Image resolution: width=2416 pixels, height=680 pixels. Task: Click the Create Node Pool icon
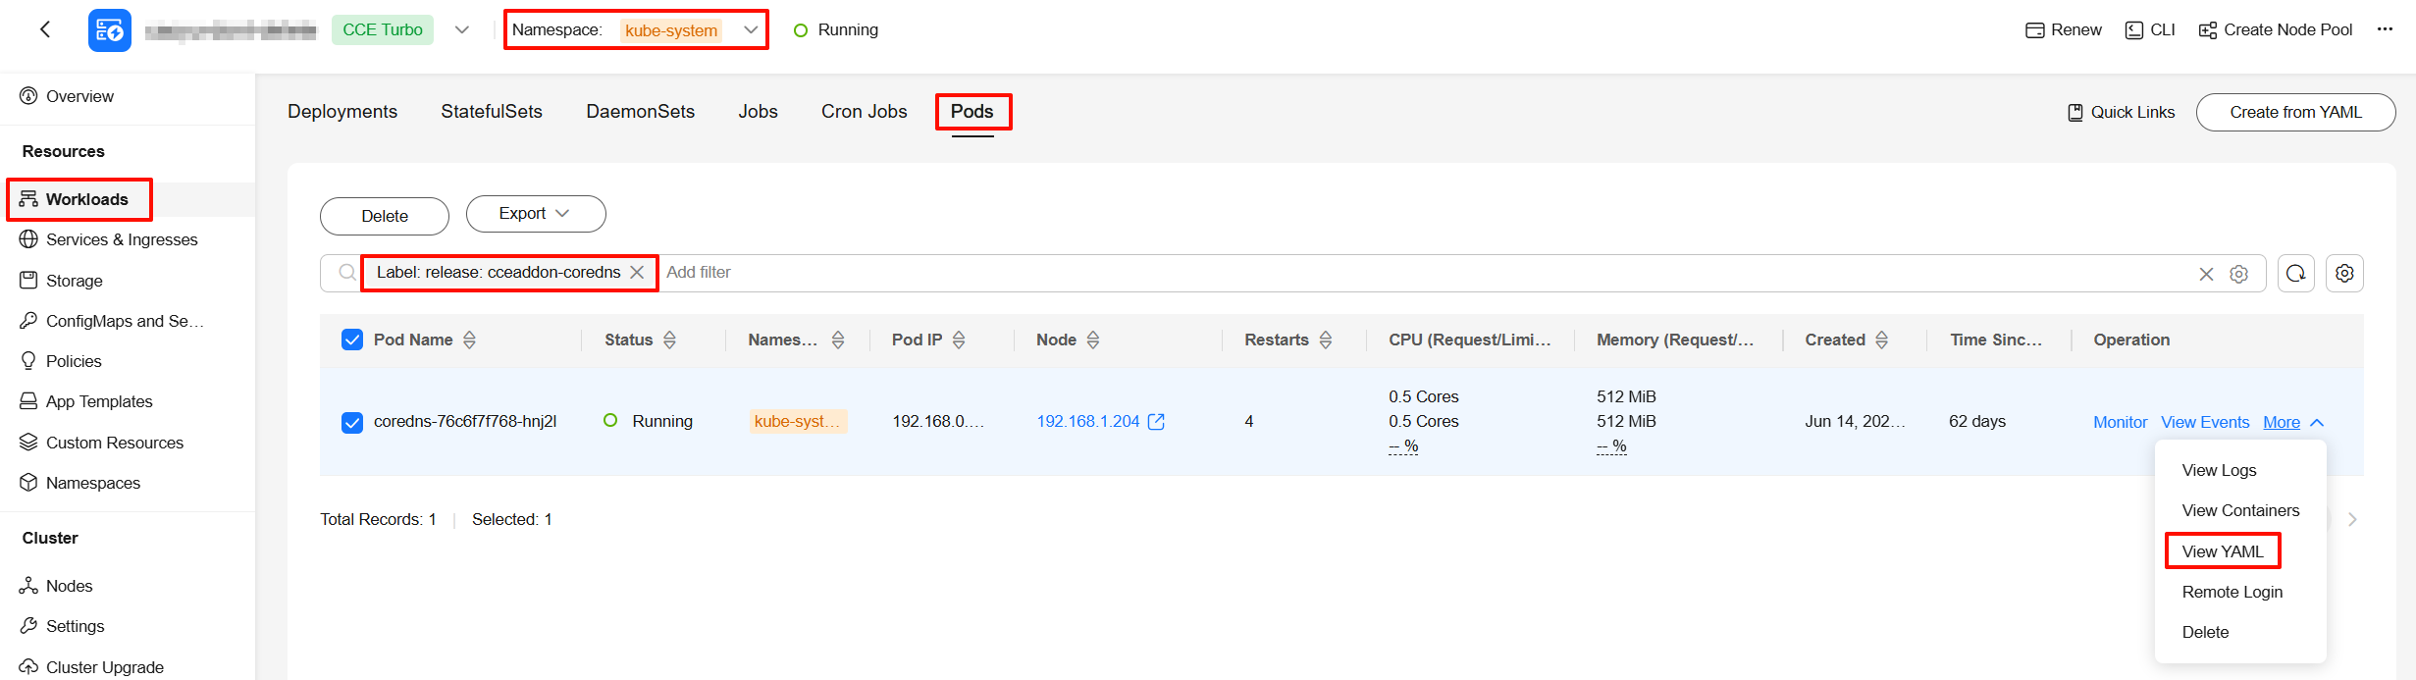click(x=2207, y=30)
